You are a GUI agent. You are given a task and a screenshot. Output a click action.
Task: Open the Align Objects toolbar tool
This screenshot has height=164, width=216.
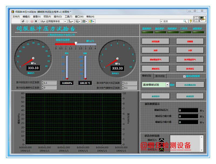pos(71,21)
